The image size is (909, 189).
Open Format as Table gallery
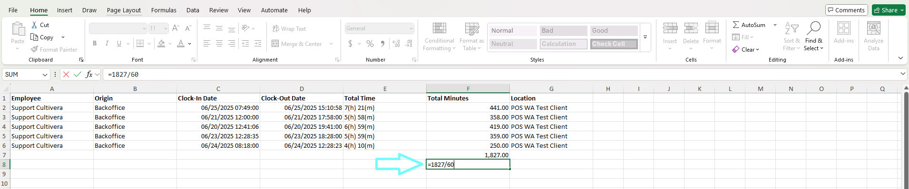[x=471, y=36]
